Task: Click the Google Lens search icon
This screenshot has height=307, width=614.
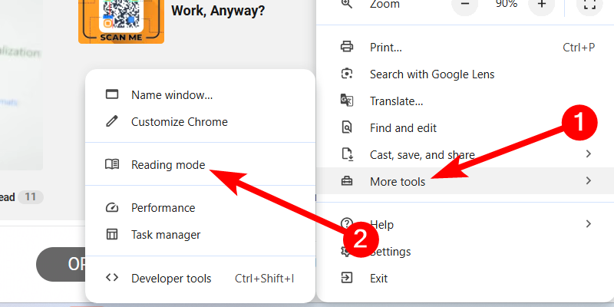Action: pos(347,74)
